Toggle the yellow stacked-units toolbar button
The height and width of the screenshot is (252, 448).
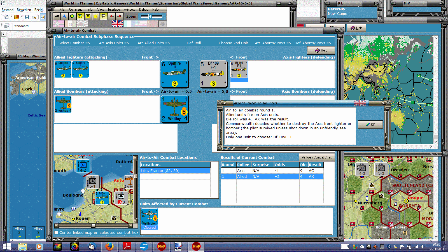(88, 16)
